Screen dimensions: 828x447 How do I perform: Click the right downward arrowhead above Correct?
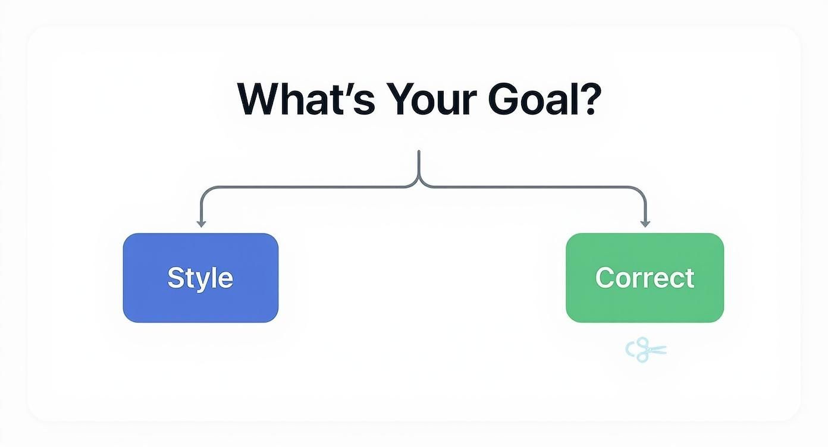[645, 223]
